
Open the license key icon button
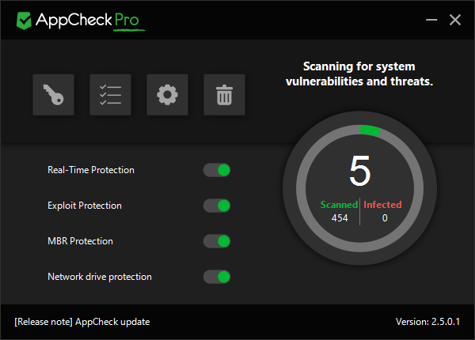click(x=53, y=95)
